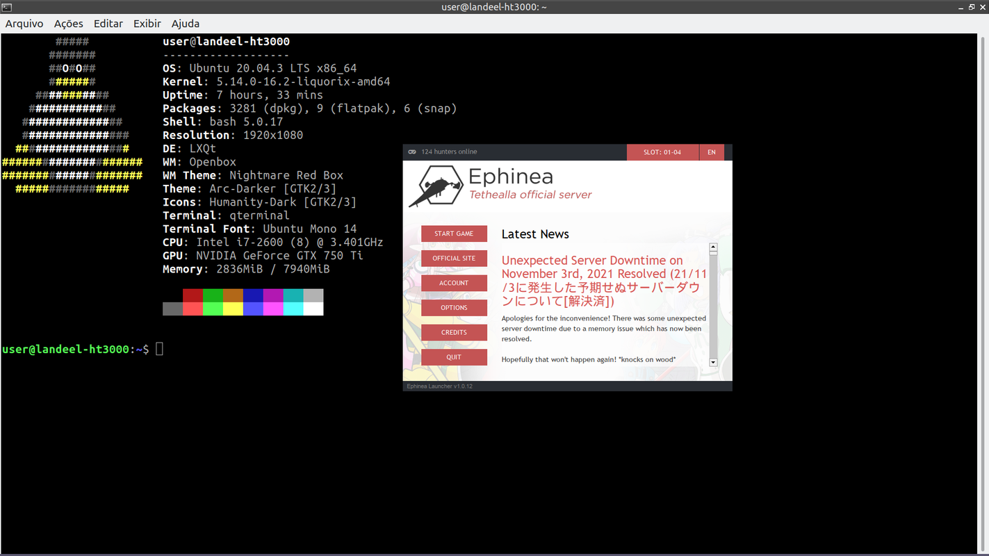The image size is (989, 556).
Task: Click the terminal icon in title bar
Action: 6,7
